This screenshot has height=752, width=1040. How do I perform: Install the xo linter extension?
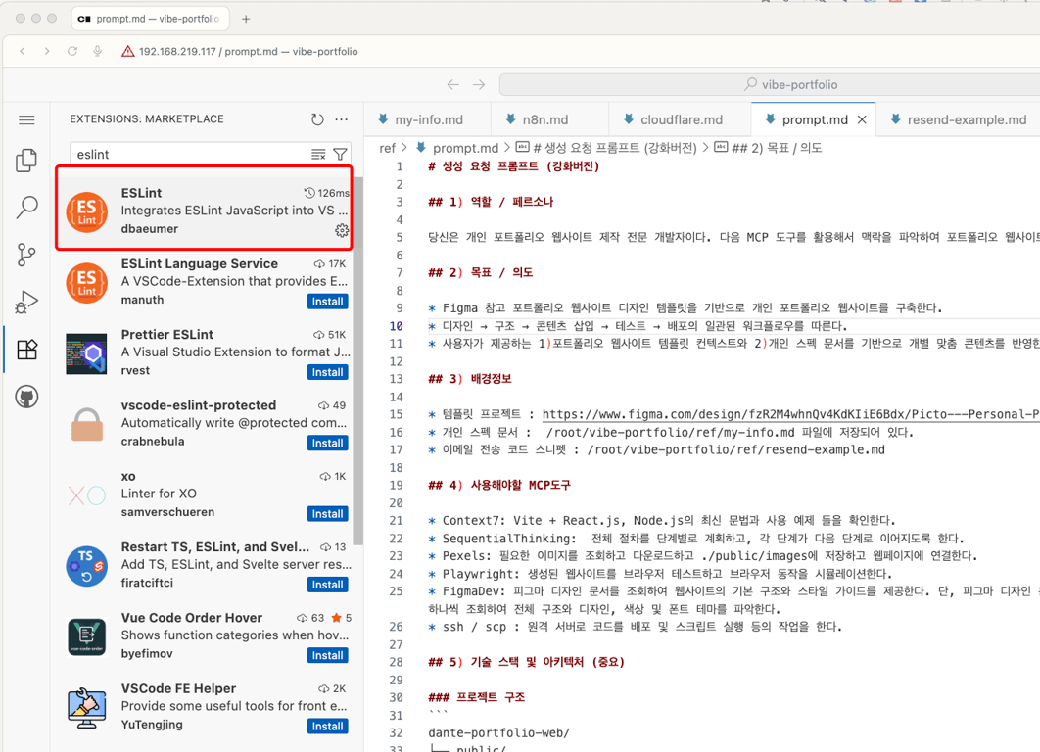[x=328, y=514]
